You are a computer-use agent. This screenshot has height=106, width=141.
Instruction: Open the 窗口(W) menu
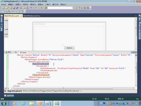click(x=55, y=4)
